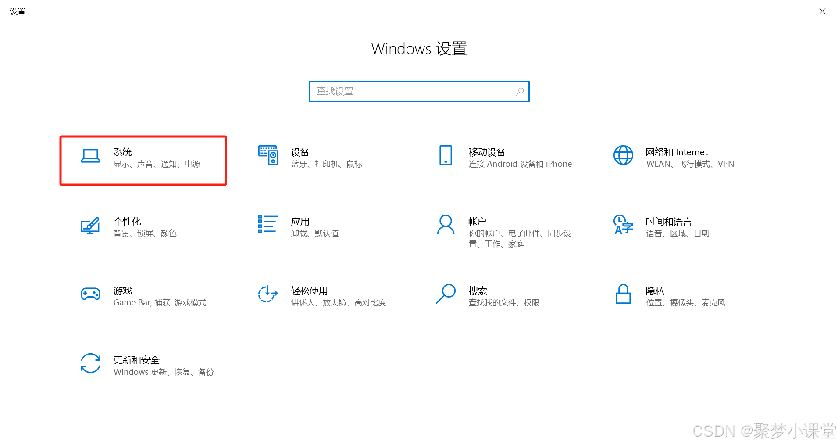Click 连接 Android 设备和 iPhone description

click(521, 164)
